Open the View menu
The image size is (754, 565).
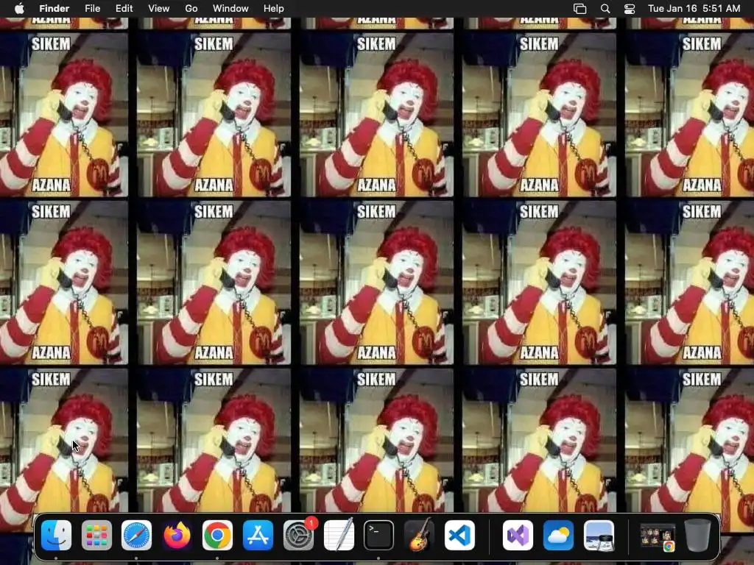coord(159,8)
